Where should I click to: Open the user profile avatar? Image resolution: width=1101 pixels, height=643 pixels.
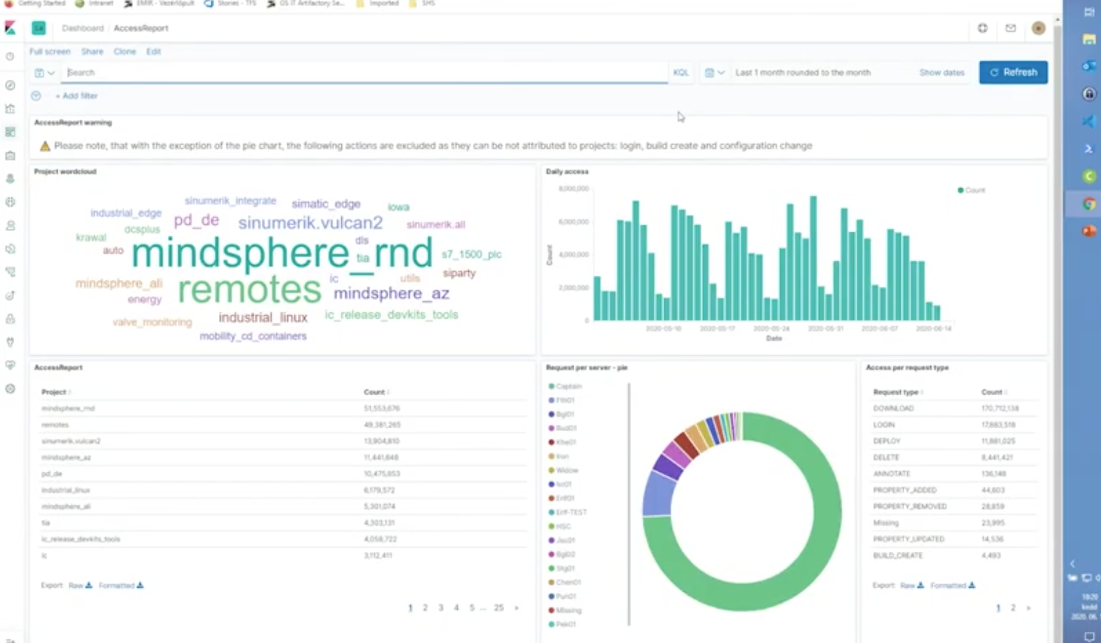coord(1039,28)
